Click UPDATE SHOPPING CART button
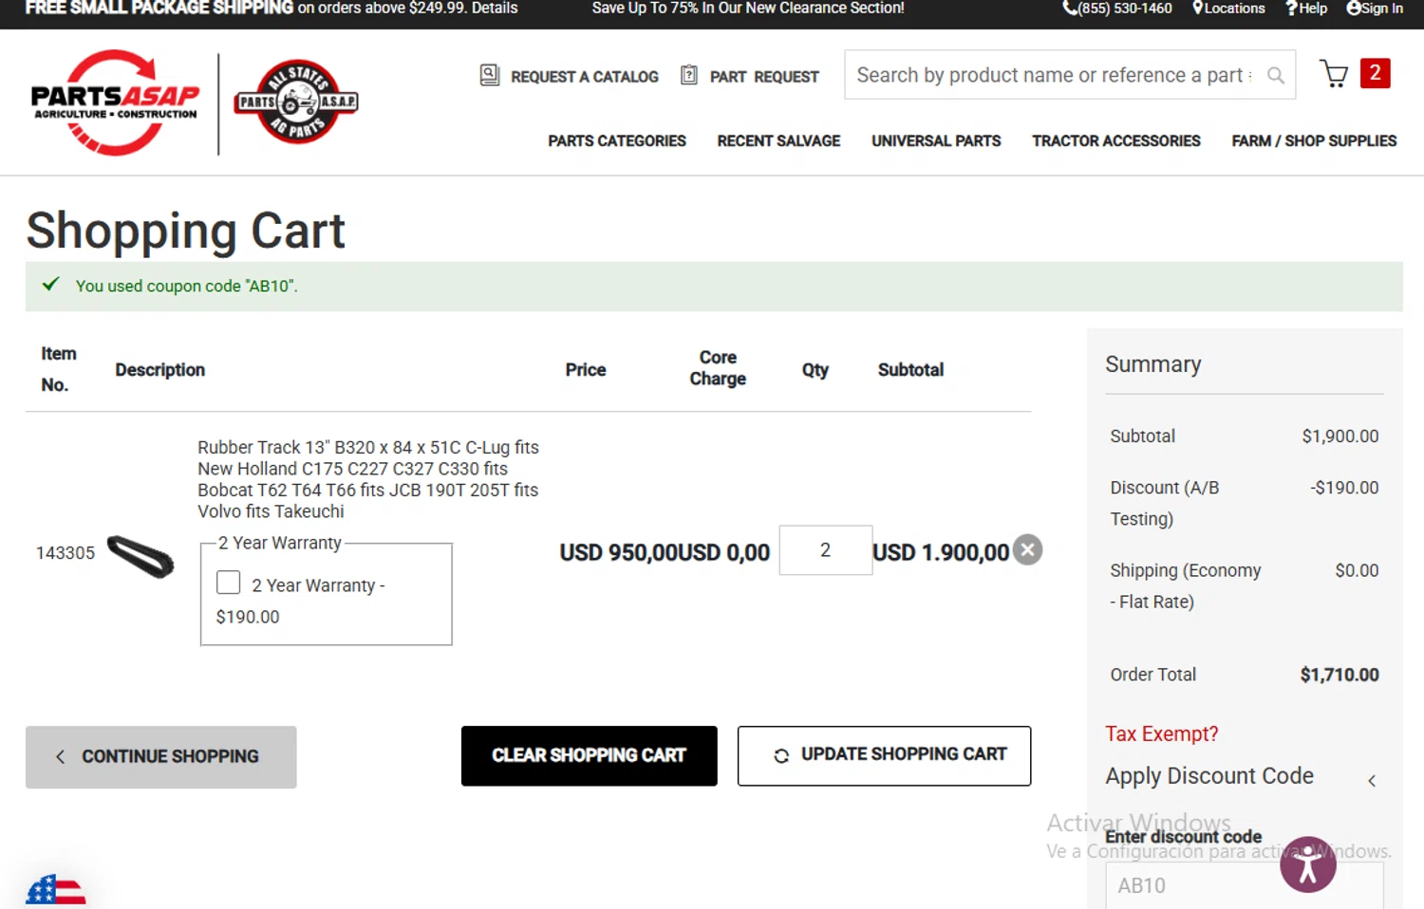This screenshot has height=909, width=1424. tap(884, 756)
